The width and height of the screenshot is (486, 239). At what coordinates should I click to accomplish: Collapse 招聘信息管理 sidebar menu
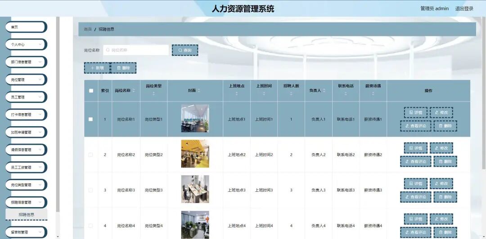click(26, 203)
